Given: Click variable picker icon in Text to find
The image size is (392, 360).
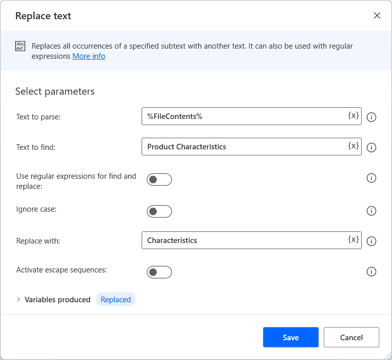Looking at the screenshot, I should pyautogui.click(x=353, y=146).
